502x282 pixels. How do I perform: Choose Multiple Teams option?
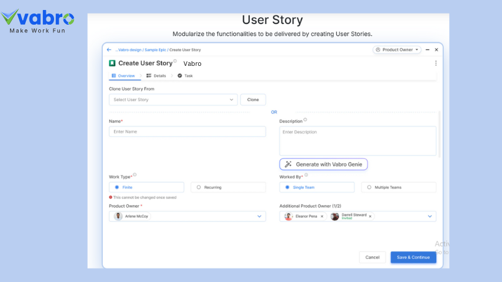[x=399, y=187]
